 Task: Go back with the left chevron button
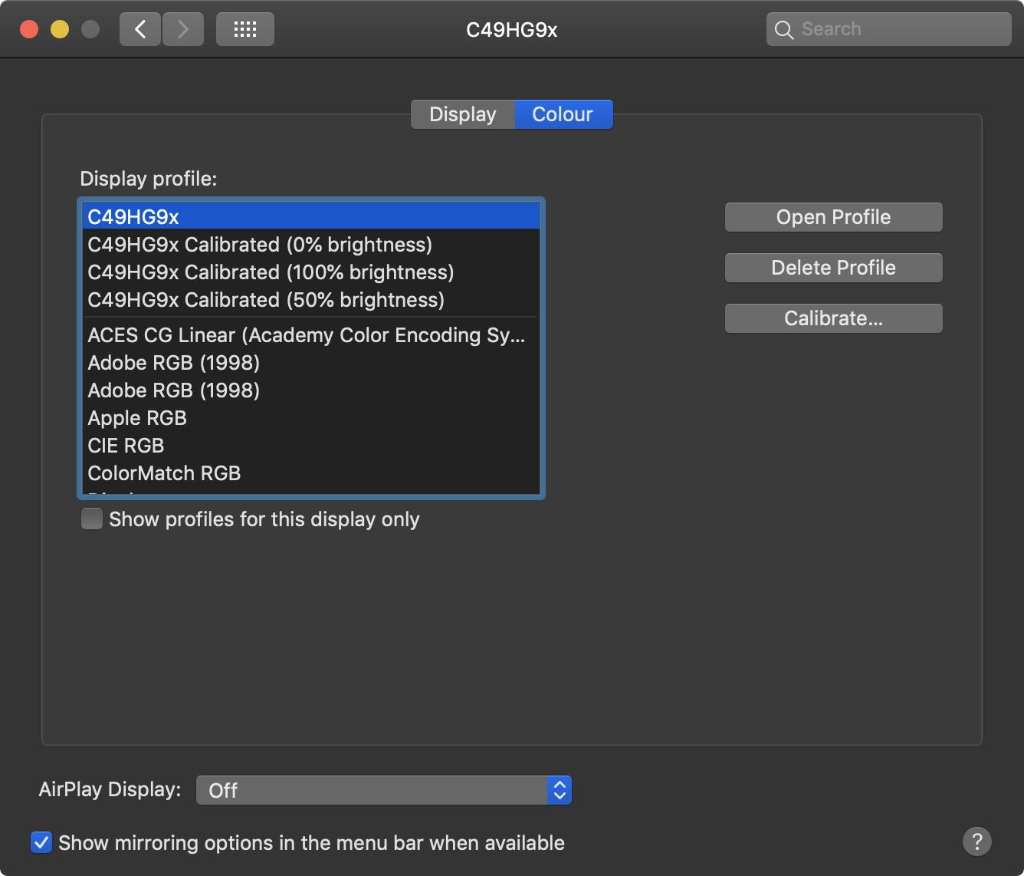pyautogui.click(x=140, y=30)
